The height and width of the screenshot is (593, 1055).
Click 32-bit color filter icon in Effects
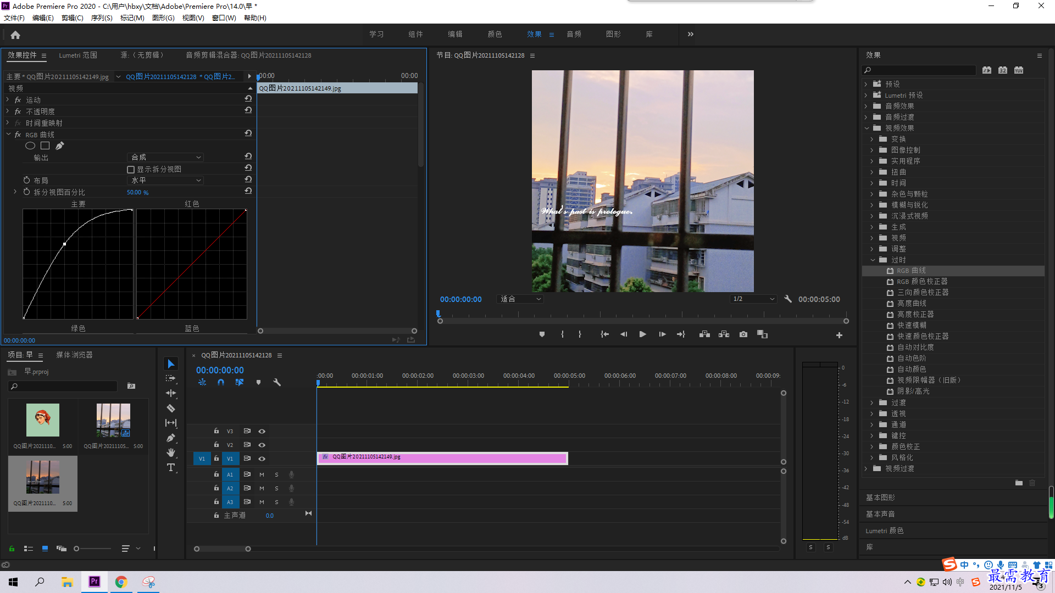tap(1003, 70)
